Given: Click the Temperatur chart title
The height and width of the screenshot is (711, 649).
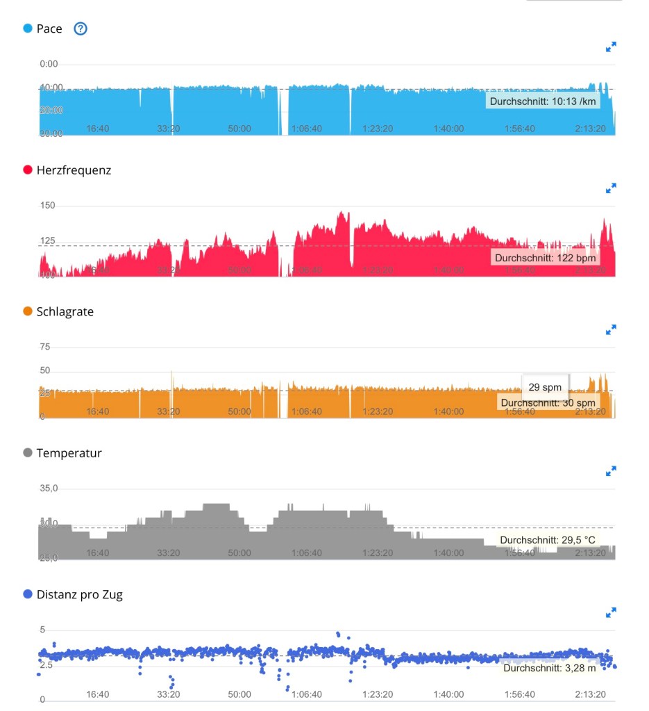Looking at the screenshot, I should (x=69, y=453).
